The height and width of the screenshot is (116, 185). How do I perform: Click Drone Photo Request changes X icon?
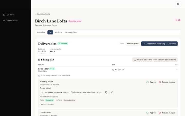click(x=160, y=113)
